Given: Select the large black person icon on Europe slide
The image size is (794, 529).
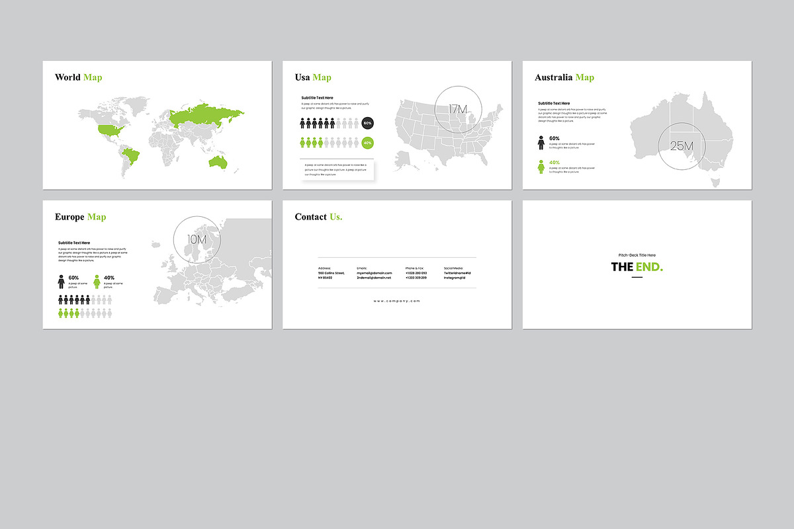Looking at the screenshot, I should (62, 282).
